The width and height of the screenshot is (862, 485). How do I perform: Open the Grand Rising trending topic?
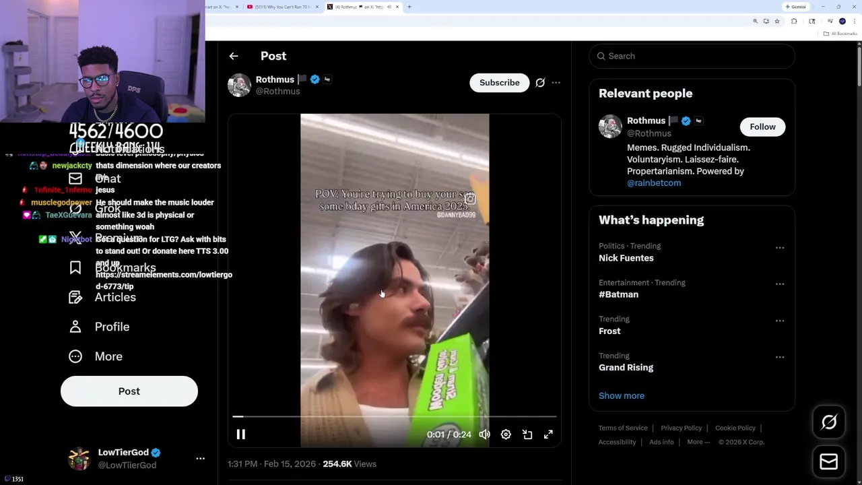pos(626,367)
